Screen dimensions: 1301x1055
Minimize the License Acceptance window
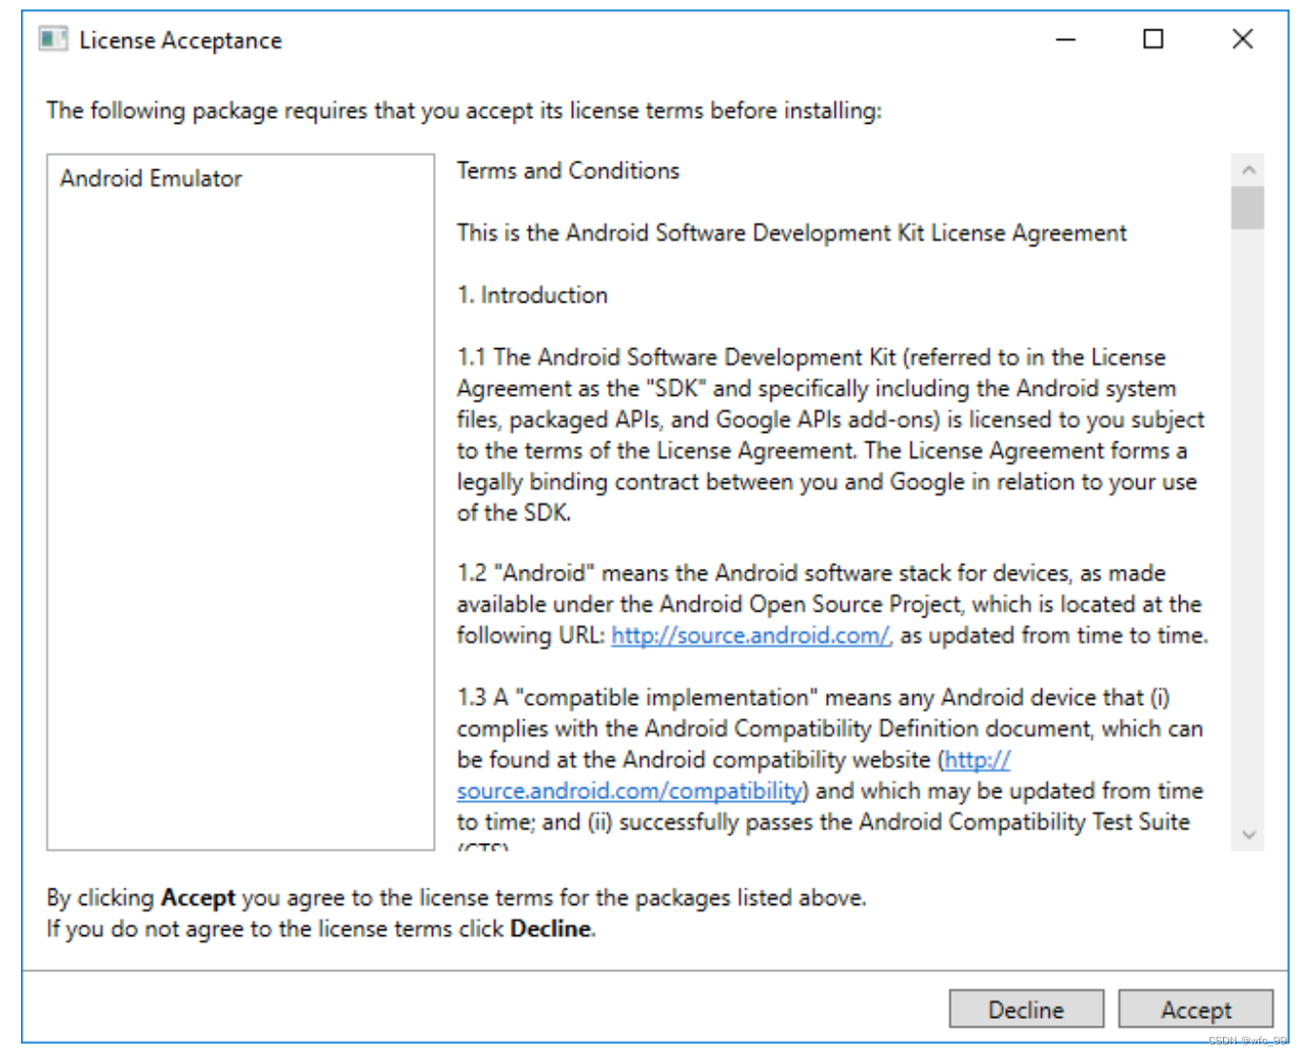[x=1064, y=39]
